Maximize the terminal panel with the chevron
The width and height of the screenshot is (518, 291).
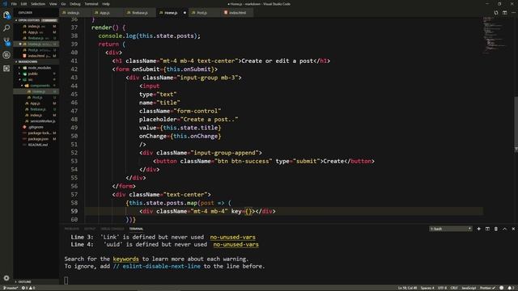coord(504,229)
